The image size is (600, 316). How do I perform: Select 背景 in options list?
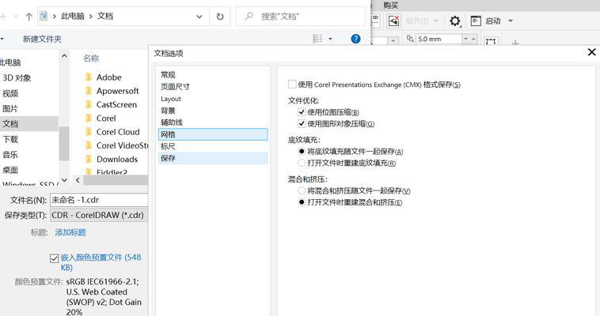click(213, 111)
